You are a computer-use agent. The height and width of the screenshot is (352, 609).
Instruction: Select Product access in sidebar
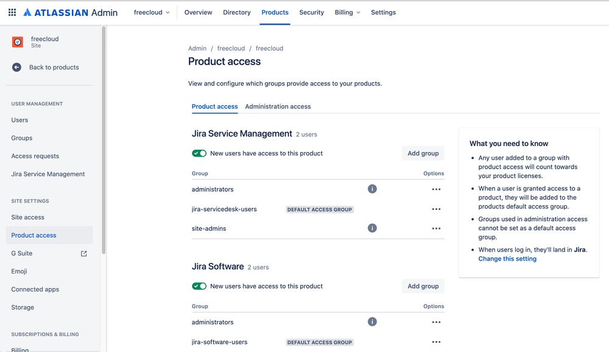(49, 235)
